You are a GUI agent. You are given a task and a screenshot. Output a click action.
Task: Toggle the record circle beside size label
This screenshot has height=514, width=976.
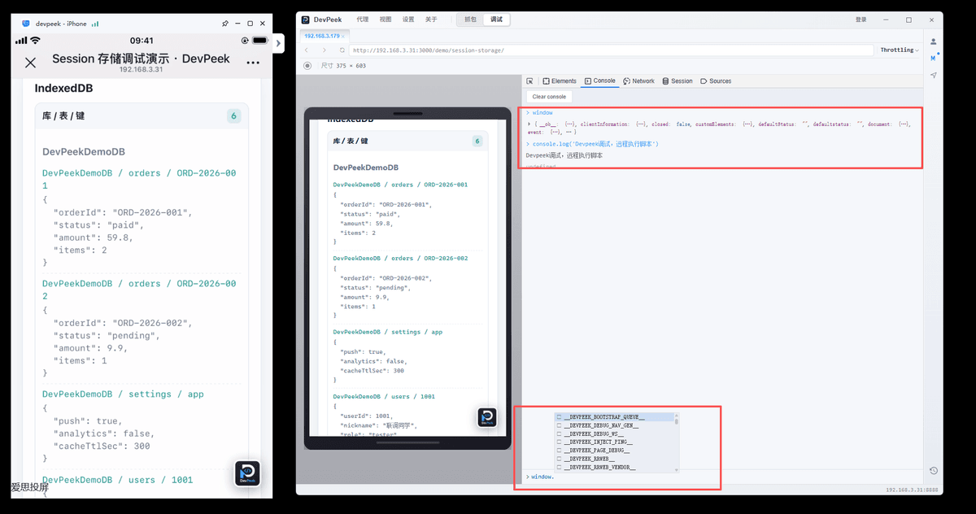pos(307,65)
